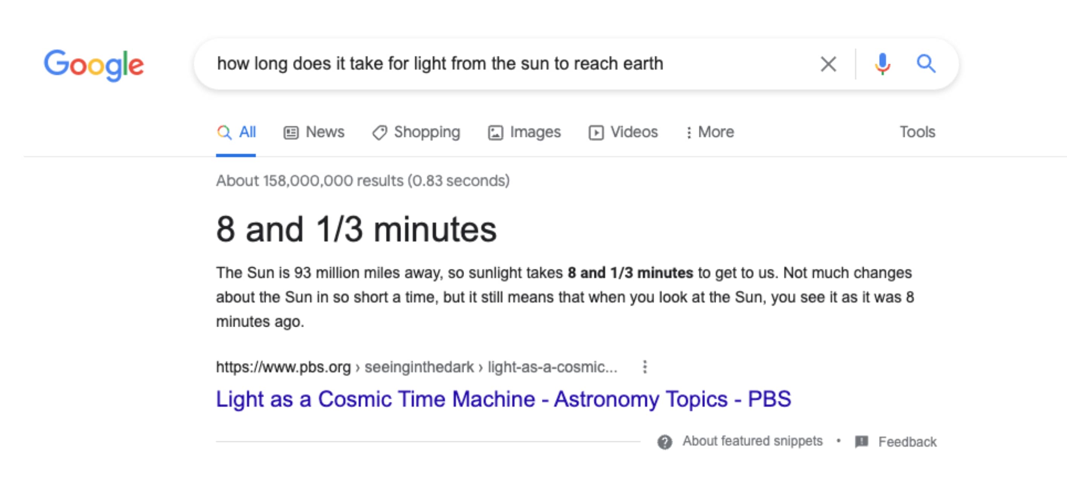Open the Tools options
The image size is (1067, 495).
917,132
